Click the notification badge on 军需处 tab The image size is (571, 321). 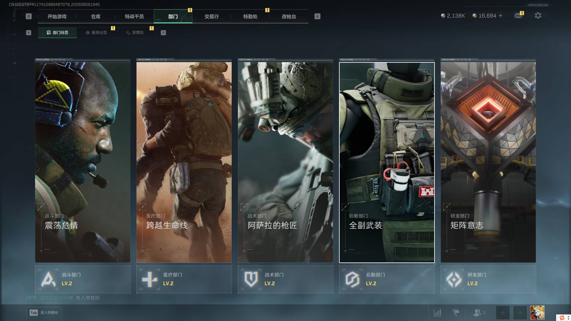[152, 28]
